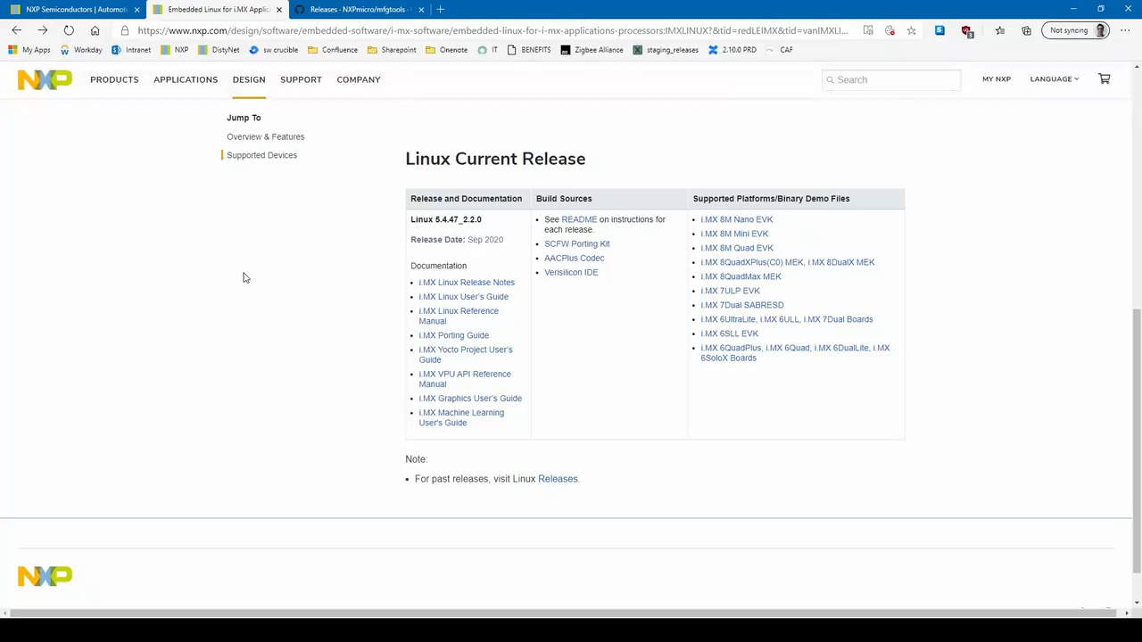Open the shopping cart icon

(x=1105, y=78)
